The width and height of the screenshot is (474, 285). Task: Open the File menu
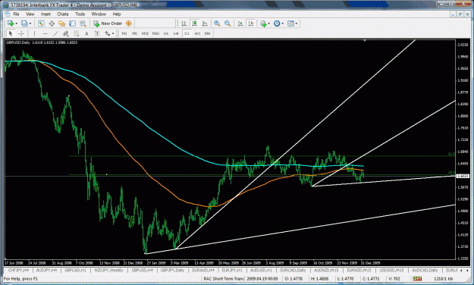[x=16, y=14]
